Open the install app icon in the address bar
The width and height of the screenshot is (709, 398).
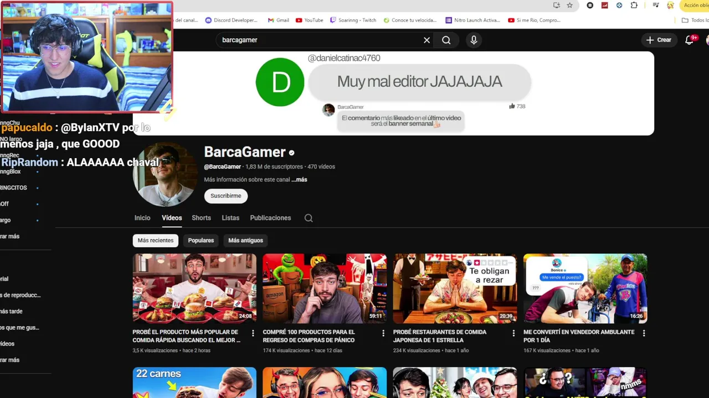pos(557,5)
